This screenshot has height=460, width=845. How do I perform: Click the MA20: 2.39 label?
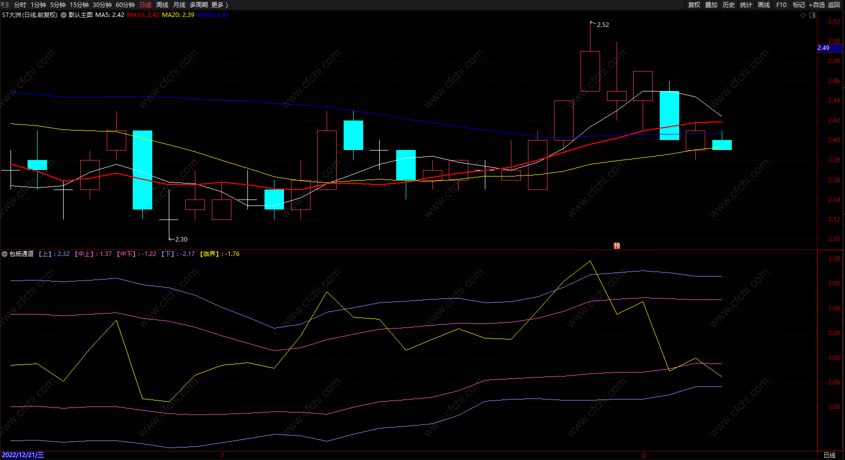(178, 15)
